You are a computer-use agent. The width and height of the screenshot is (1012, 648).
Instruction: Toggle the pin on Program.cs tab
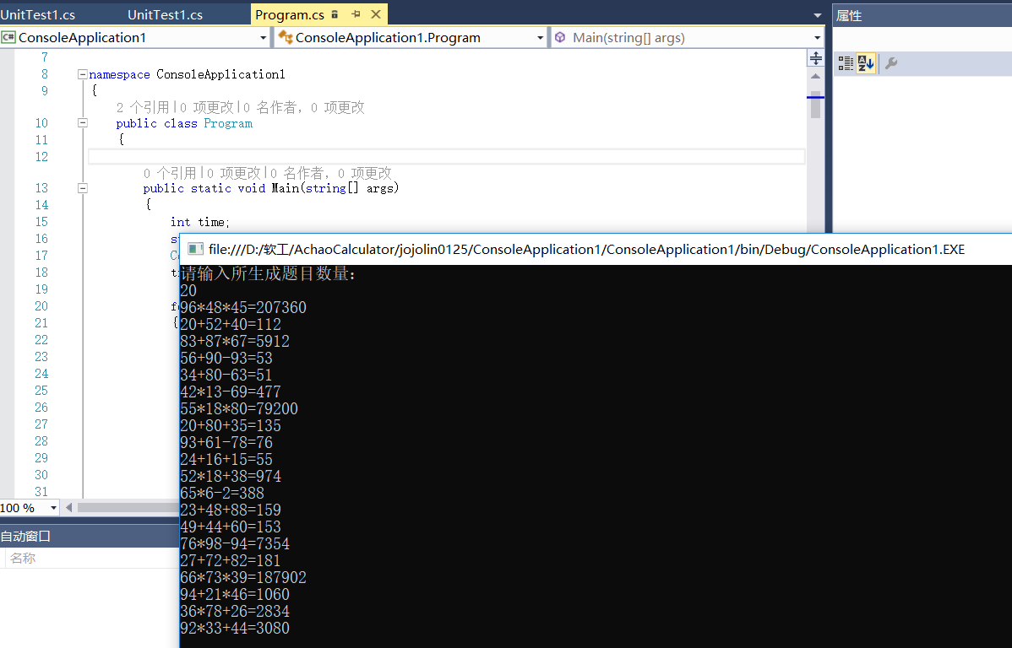pos(356,14)
